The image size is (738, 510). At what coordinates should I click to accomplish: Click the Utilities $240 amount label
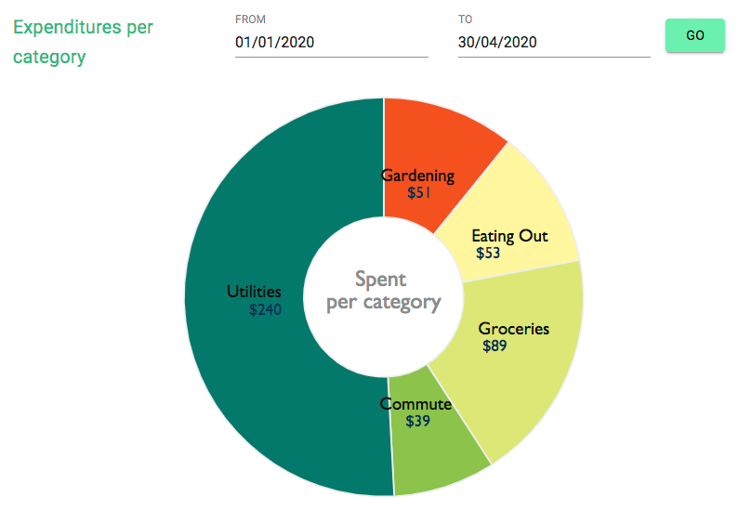click(x=265, y=310)
